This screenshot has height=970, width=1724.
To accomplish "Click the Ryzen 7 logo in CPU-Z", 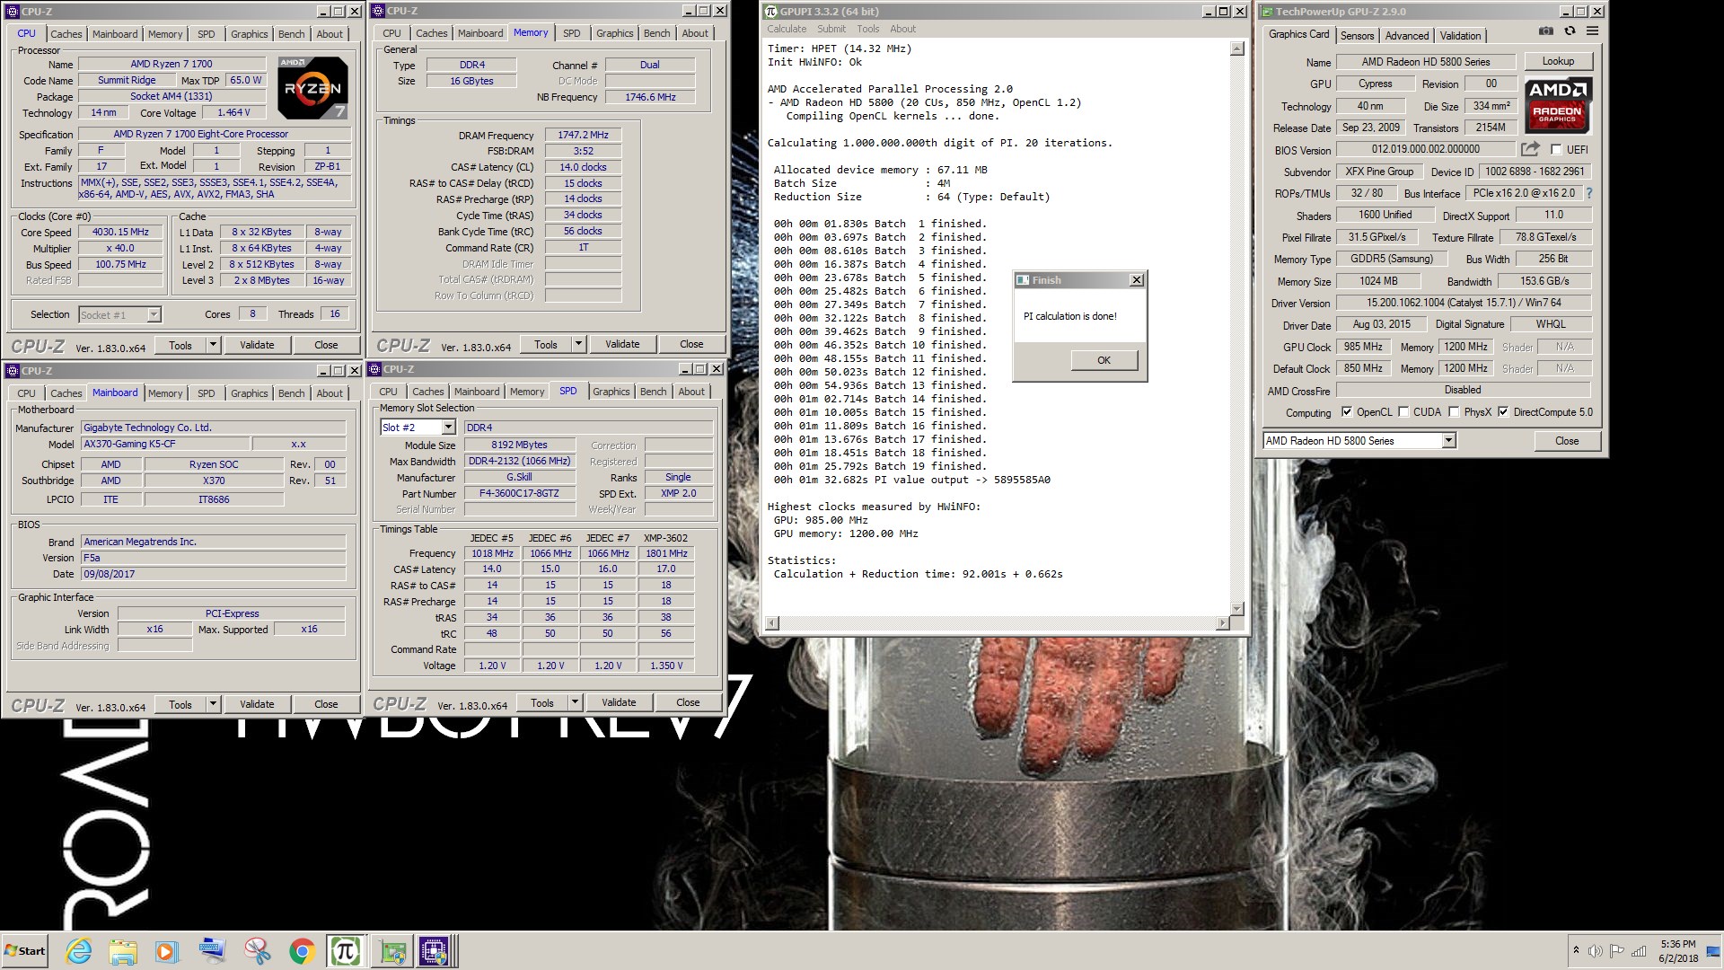I will tap(312, 88).
